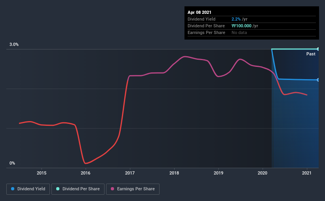The image size is (325, 201).
Task: Click the Apr 08 2021 tooltip date
Action: 200,12
